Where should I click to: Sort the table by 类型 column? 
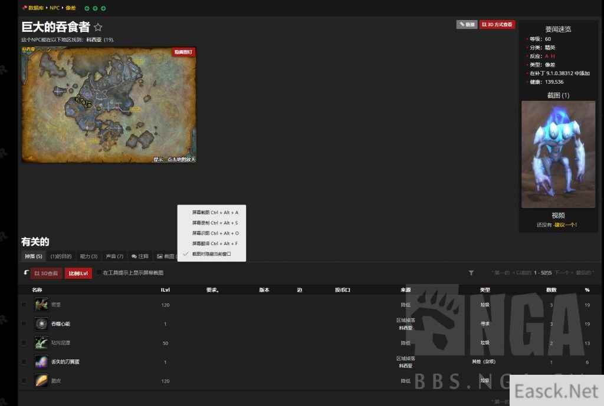point(485,290)
